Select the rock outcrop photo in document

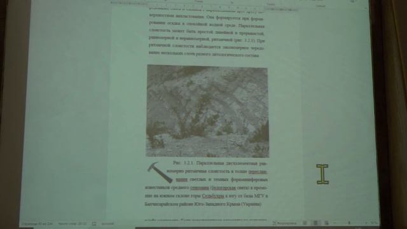point(207,111)
